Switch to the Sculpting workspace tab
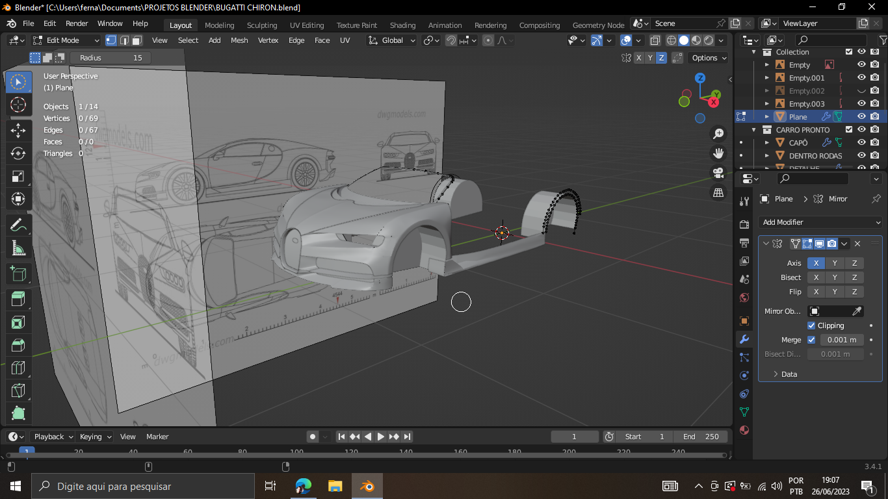 coord(261,25)
